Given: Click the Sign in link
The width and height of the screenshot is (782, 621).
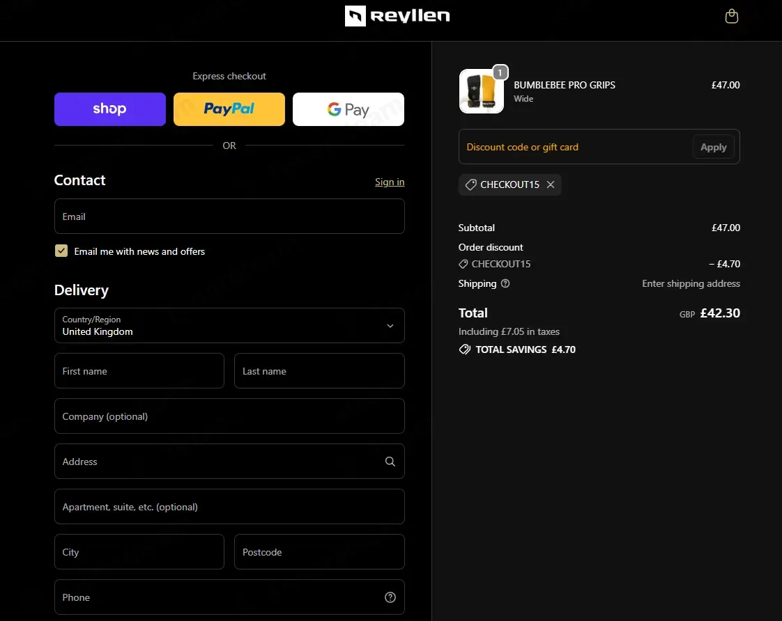Looking at the screenshot, I should click(390, 182).
